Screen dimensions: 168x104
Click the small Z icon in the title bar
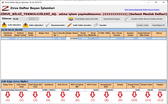pyautogui.click(x=3, y=2)
